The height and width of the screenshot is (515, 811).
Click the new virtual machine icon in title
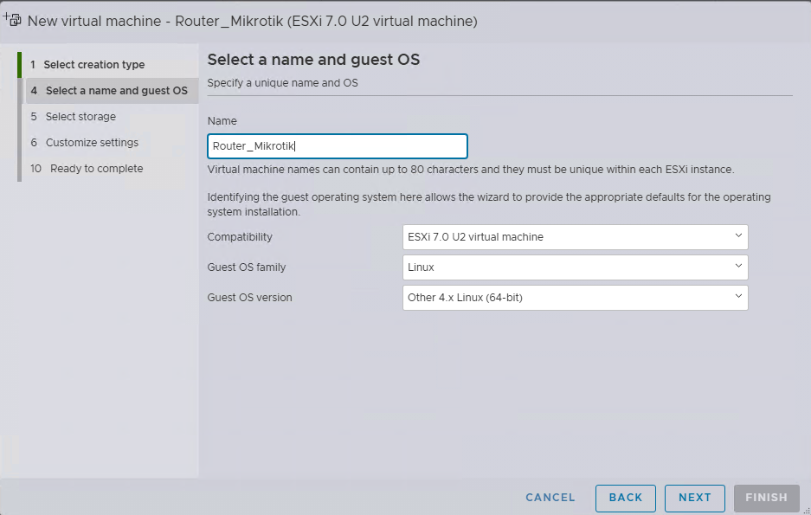[12, 19]
